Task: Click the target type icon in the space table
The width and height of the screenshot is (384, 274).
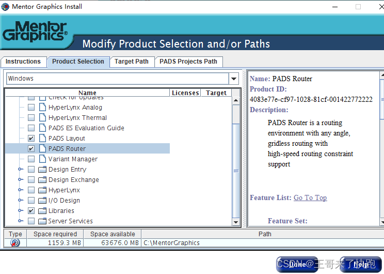Action: [15, 243]
